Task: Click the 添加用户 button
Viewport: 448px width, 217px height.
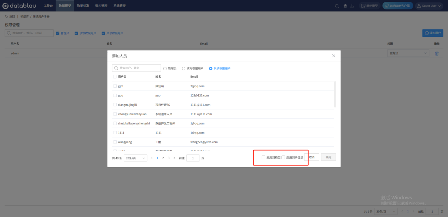Action: tap(433, 33)
